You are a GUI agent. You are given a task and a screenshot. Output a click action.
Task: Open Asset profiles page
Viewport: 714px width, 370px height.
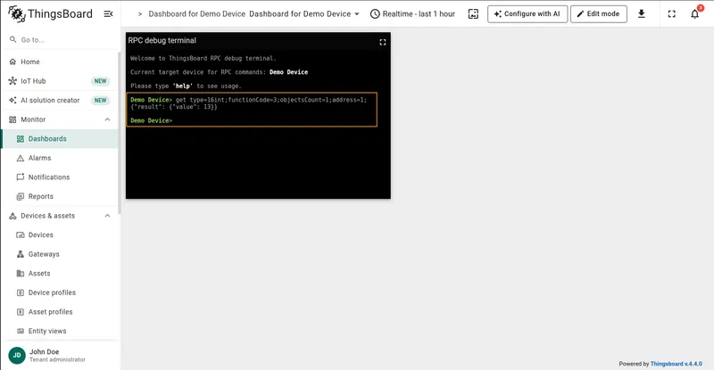60,312
